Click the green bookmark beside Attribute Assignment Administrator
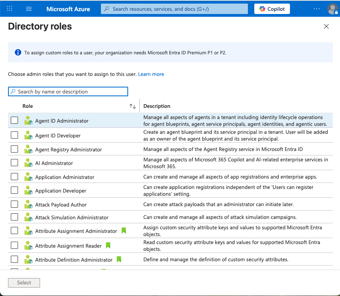 (124, 230)
